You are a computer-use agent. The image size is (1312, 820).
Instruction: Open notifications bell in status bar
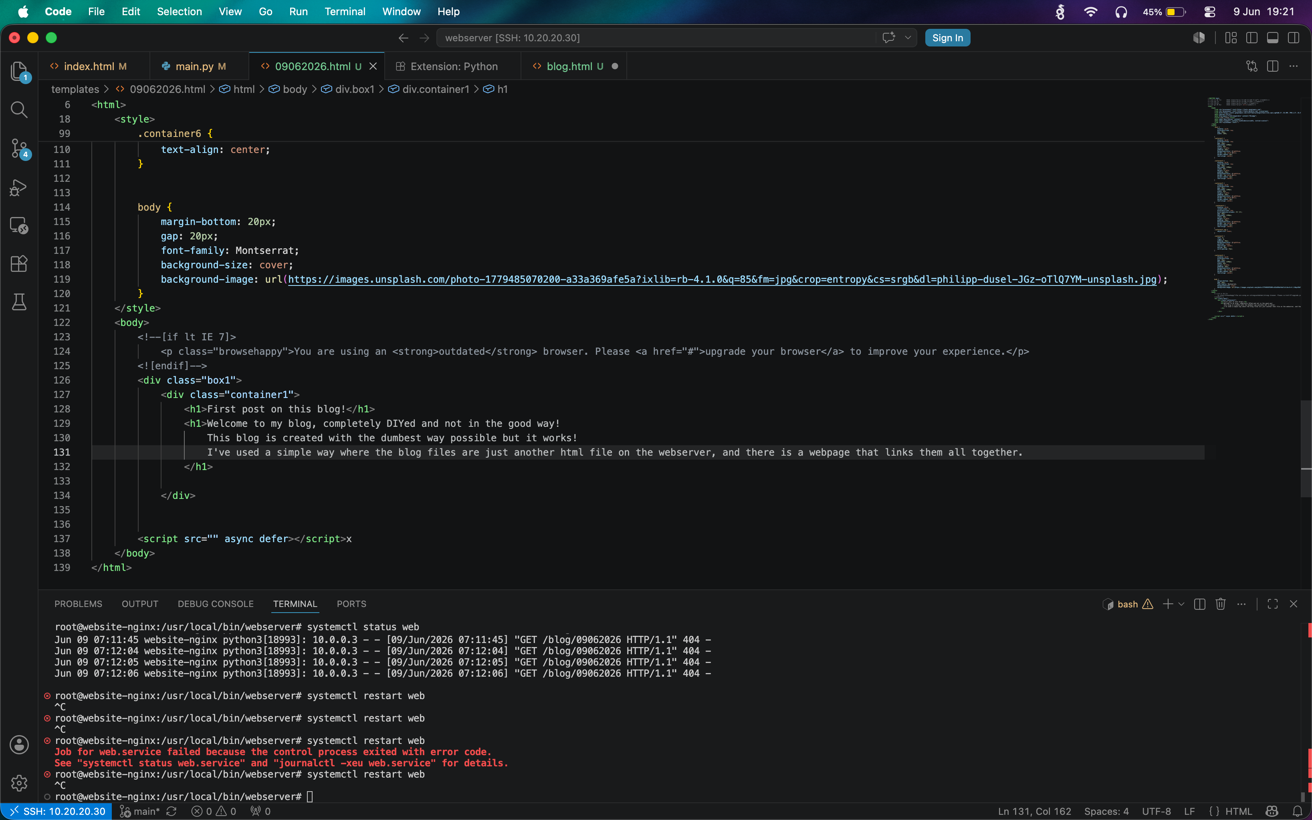coord(1297,811)
